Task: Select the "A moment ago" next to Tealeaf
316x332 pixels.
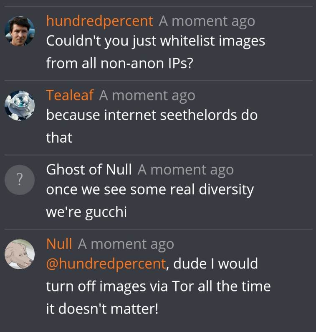Action: click(147, 96)
